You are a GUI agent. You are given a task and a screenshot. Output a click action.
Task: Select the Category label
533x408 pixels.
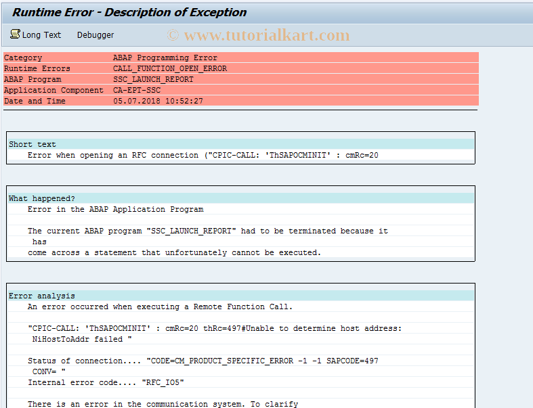(23, 58)
